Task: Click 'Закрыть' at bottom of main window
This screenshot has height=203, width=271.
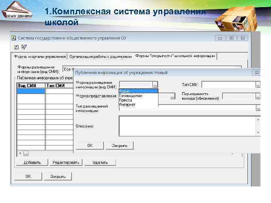Action: tap(58, 176)
